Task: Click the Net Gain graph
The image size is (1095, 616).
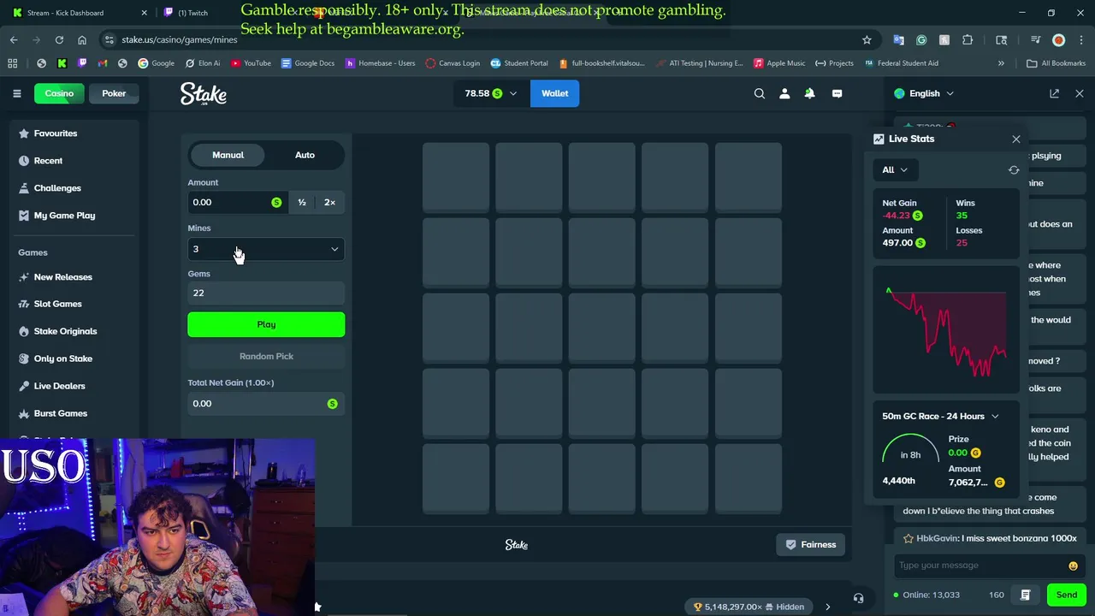Action: click(x=945, y=331)
